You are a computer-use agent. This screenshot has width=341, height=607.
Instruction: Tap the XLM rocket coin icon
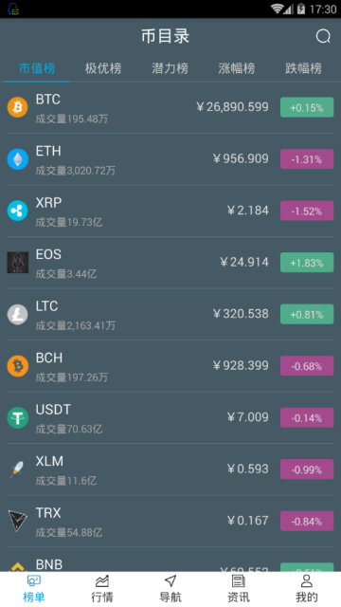click(x=17, y=469)
